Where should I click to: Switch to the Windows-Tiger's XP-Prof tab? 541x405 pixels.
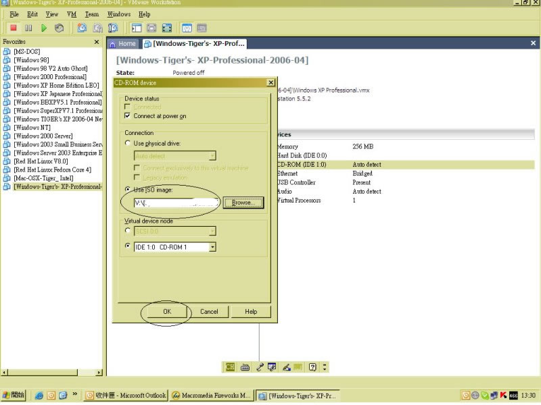point(195,44)
